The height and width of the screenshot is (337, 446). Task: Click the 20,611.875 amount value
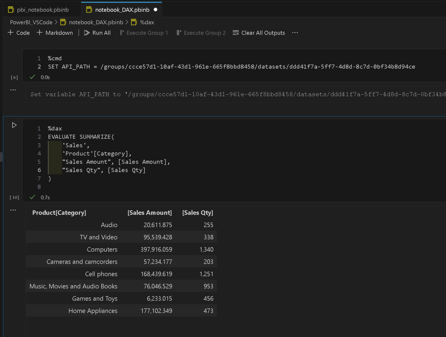[158, 225]
